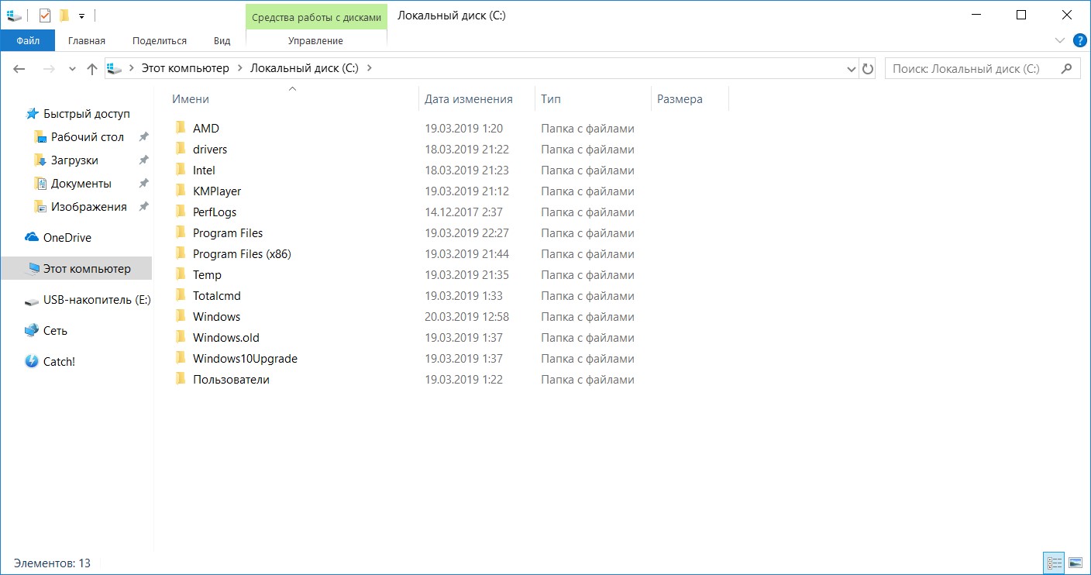Click the date 20.03.2019 12:58
Screen dimensions: 1091x575
(x=466, y=317)
